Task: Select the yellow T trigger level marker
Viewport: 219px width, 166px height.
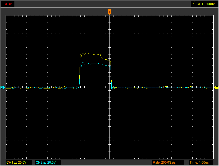Action: pos(216,88)
